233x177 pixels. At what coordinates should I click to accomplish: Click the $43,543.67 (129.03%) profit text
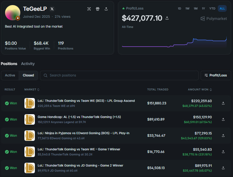point(196,138)
